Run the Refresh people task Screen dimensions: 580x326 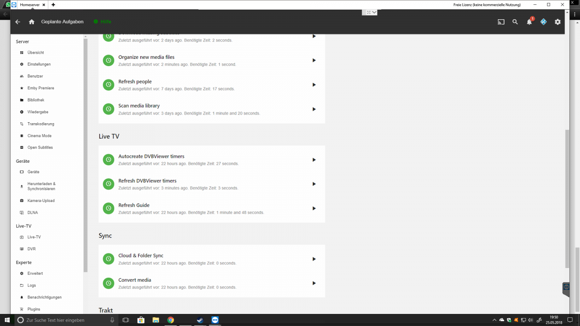(x=314, y=85)
